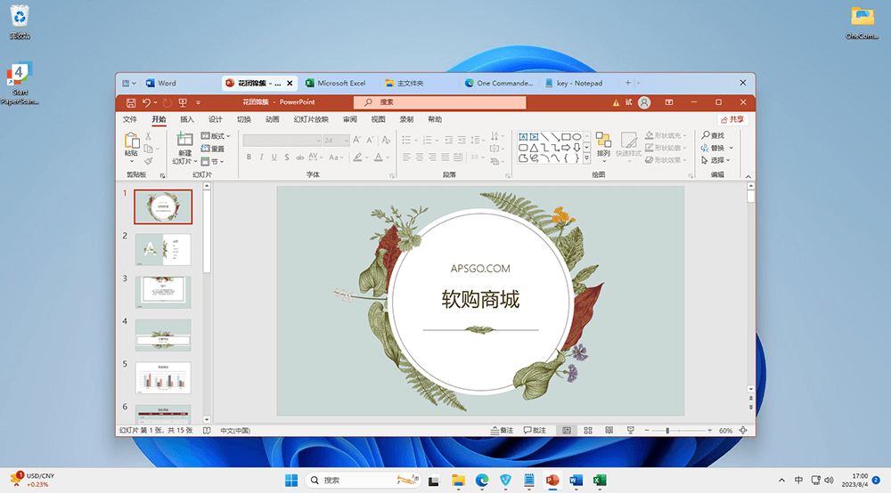Click the Cut scissors icon
This screenshot has width=891, height=493.
pyautogui.click(x=148, y=136)
